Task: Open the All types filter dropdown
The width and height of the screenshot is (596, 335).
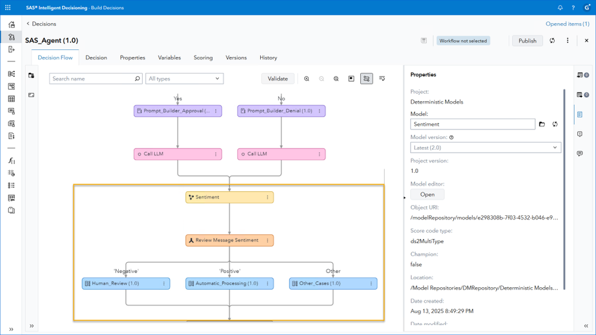Action: [x=184, y=79]
